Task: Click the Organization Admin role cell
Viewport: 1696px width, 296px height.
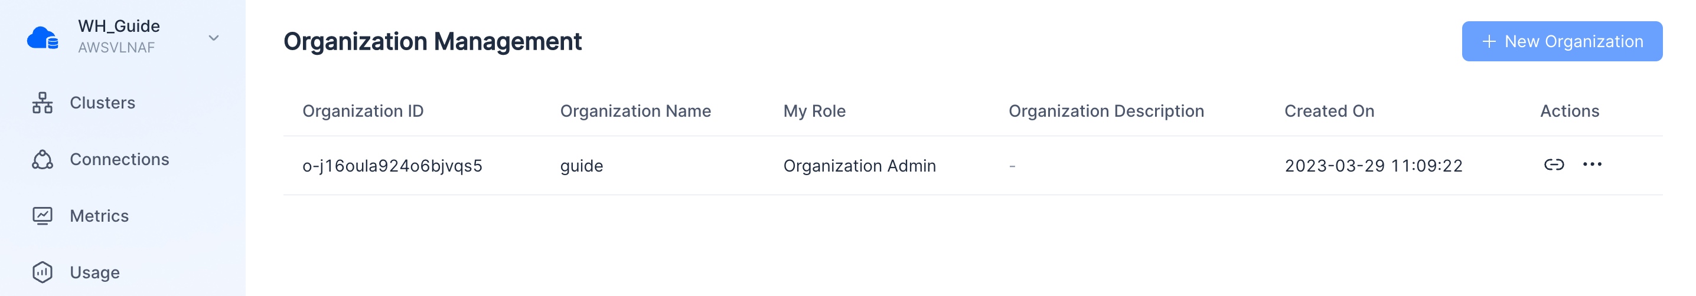Action: (859, 166)
